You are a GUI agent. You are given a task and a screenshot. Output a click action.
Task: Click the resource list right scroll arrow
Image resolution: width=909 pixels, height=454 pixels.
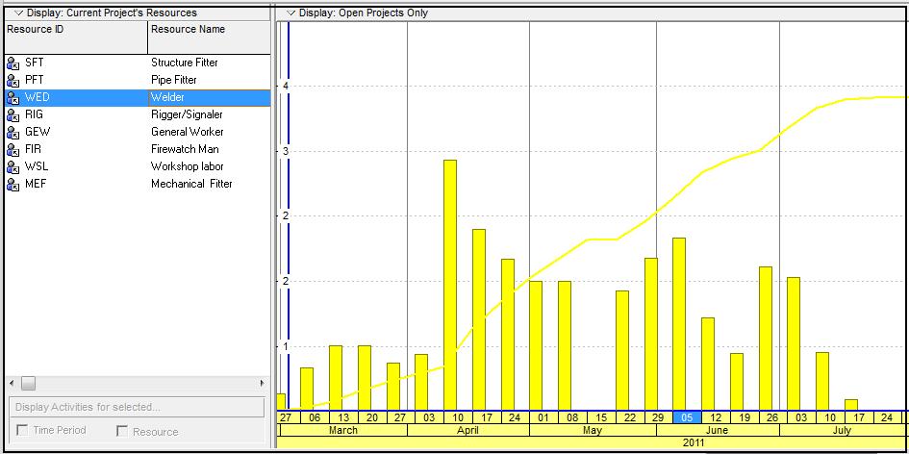click(262, 383)
